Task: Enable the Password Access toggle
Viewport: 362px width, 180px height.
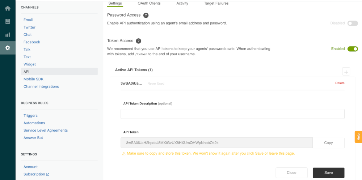Action: (x=353, y=23)
